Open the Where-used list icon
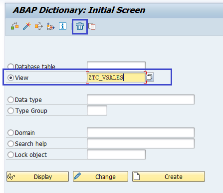The image size is (223, 193). coord(39,26)
